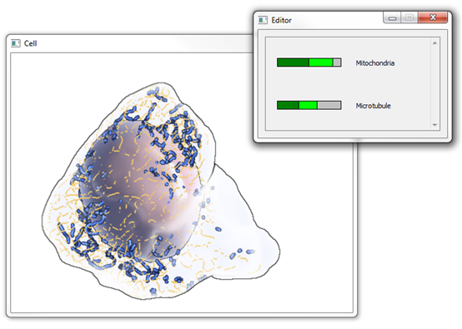
Task: Click the gray end of Mitochondria bar
Action: pyautogui.click(x=337, y=62)
